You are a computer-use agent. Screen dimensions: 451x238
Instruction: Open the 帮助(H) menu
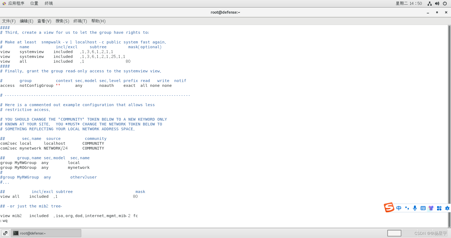coord(98,21)
